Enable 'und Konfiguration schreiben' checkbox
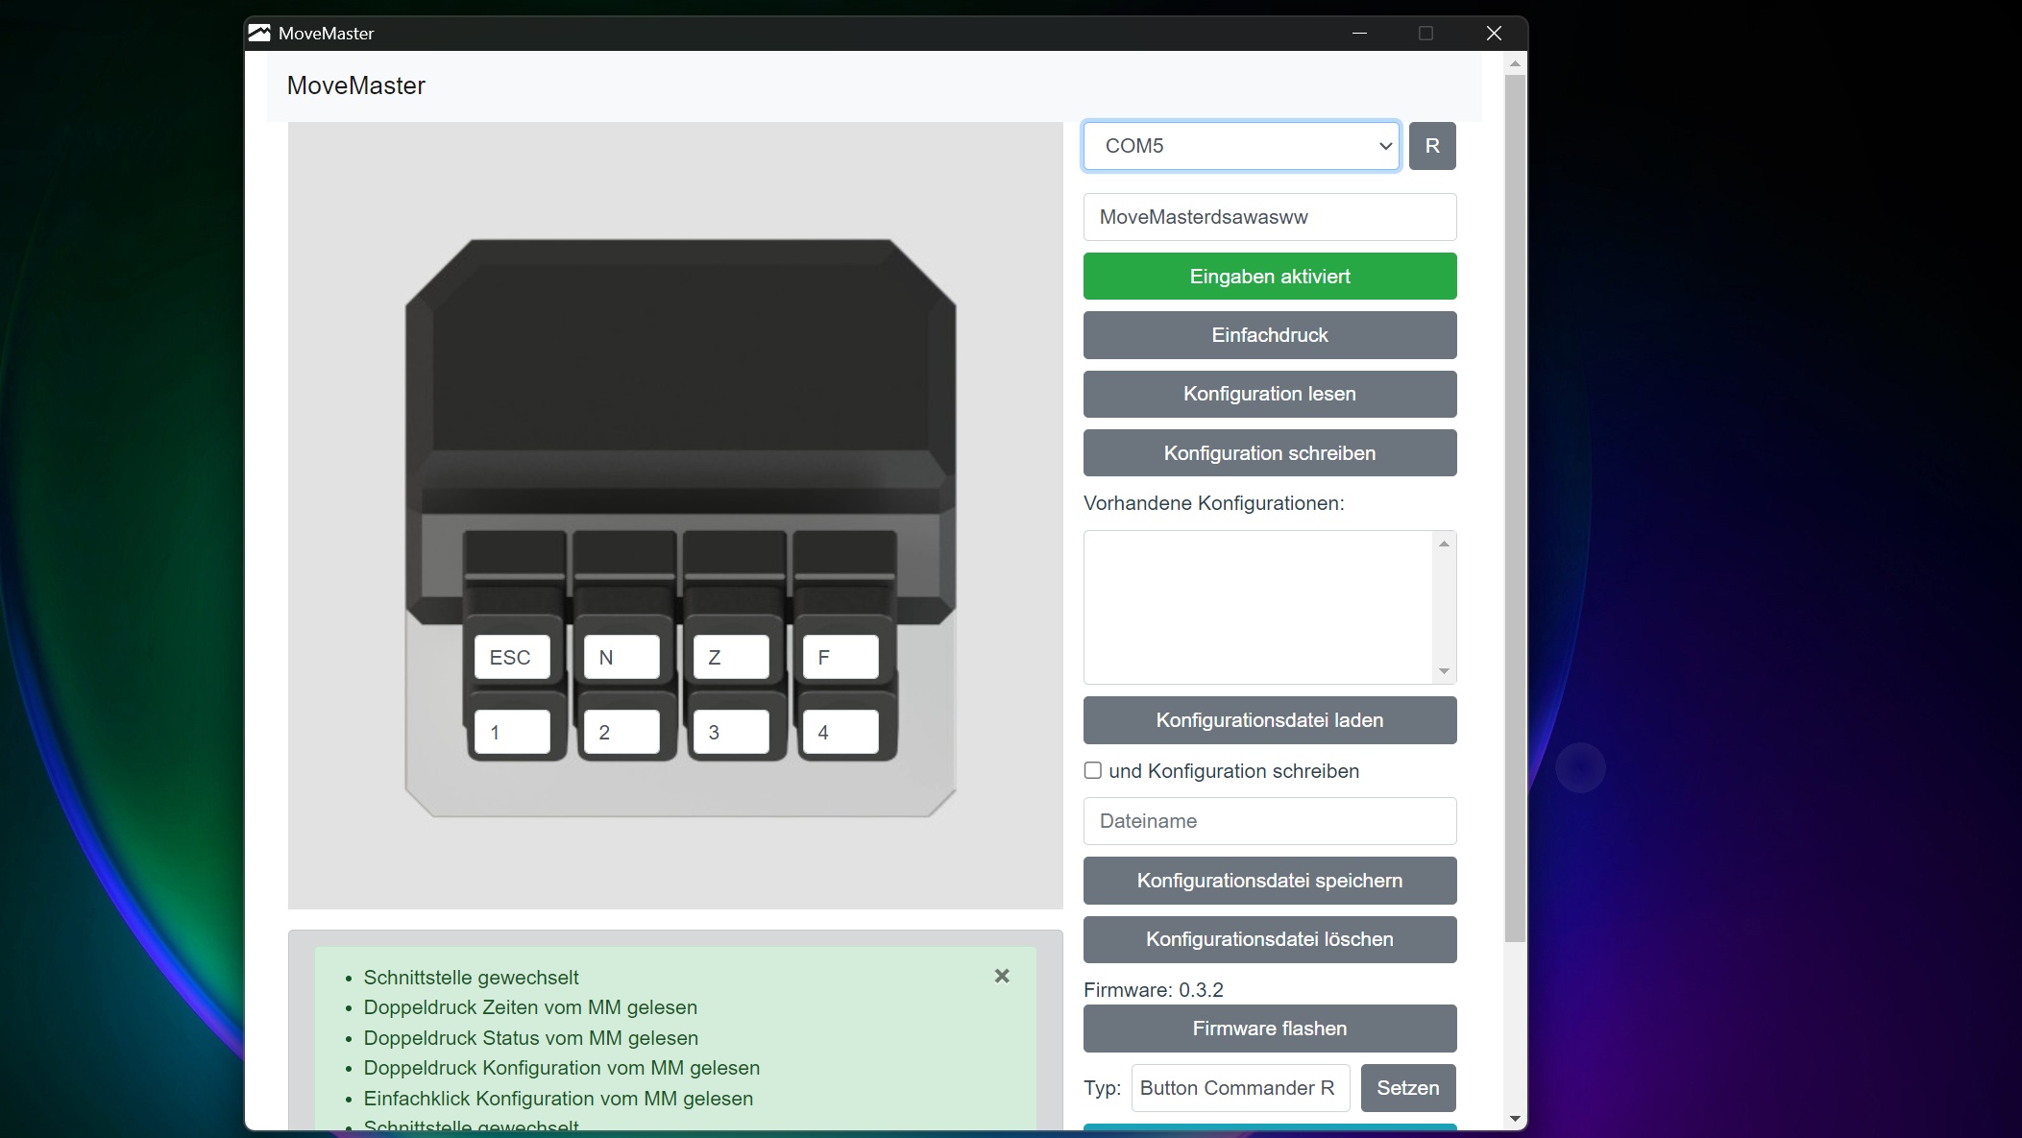The height and width of the screenshot is (1138, 2022). click(x=1093, y=770)
